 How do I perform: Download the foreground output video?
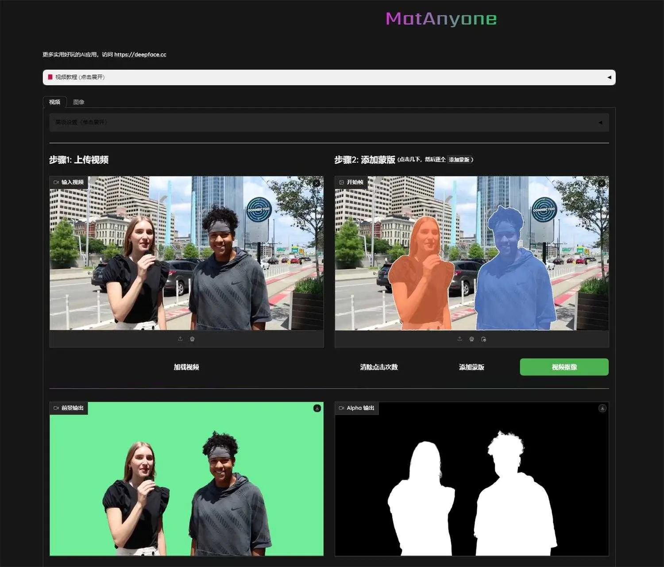[317, 408]
